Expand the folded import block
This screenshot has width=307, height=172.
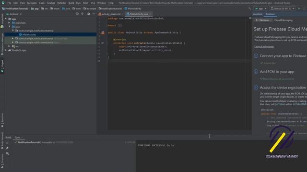119,25
